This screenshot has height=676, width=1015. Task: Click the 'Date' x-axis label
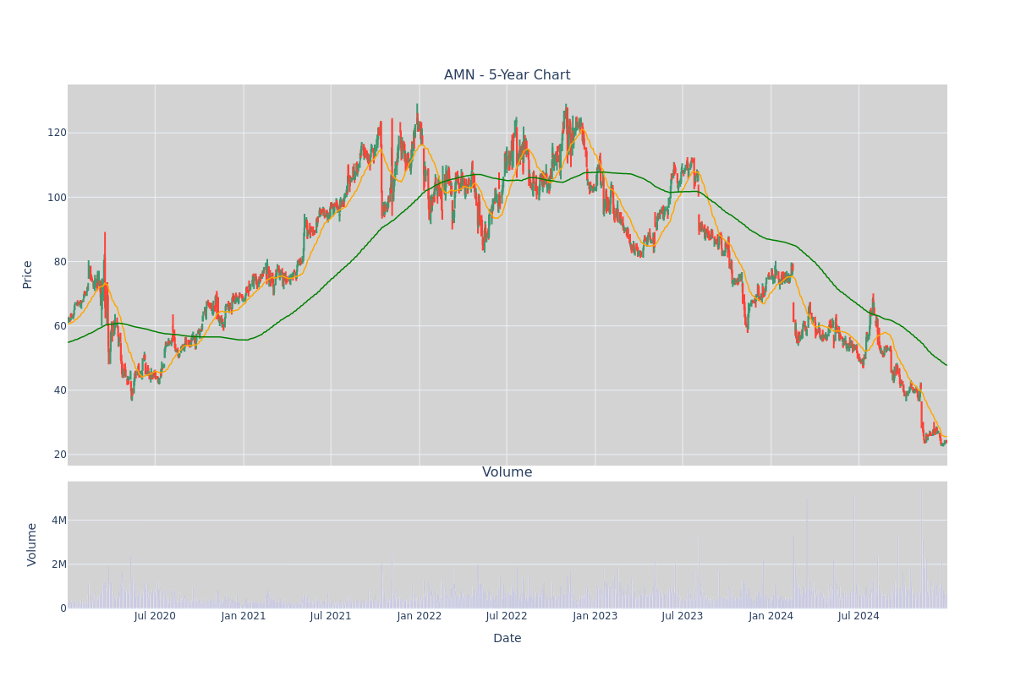tap(507, 639)
